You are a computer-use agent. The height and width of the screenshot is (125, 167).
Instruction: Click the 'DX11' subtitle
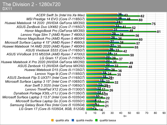tap(7, 9)
